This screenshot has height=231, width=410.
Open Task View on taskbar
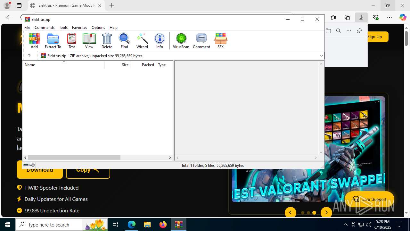click(116, 225)
